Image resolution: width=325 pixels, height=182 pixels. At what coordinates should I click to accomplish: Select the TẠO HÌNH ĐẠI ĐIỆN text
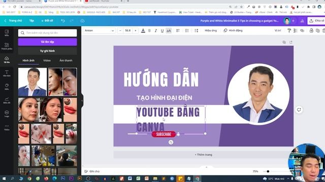(165, 98)
